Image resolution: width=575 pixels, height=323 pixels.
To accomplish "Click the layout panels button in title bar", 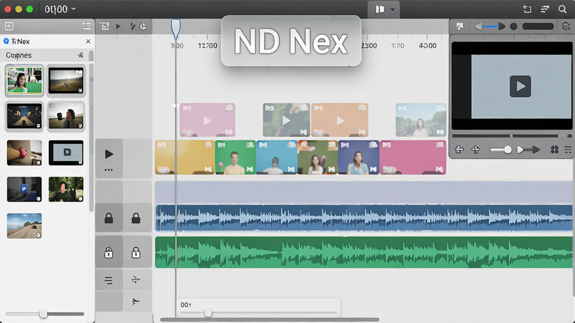I will tap(380, 9).
